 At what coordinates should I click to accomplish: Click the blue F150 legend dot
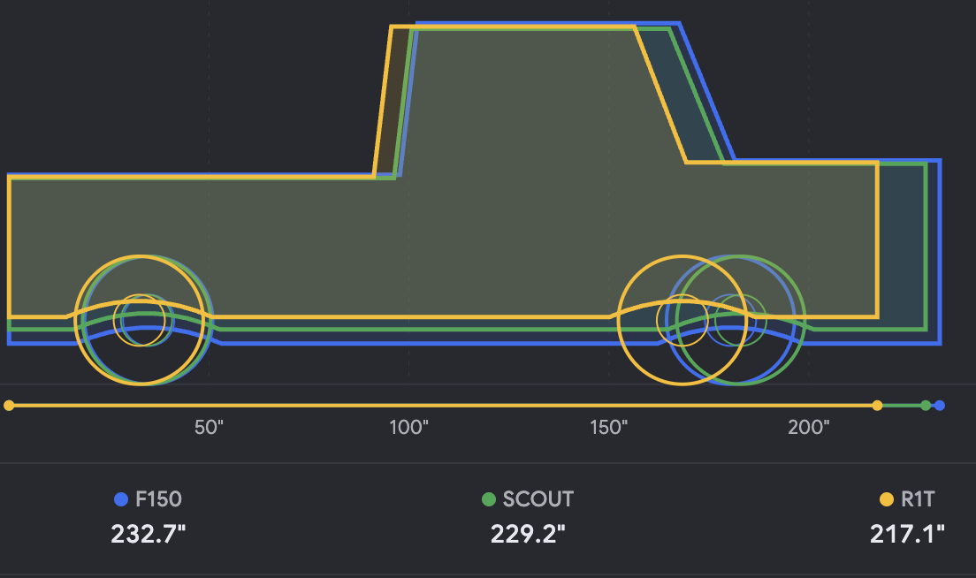pyautogui.click(x=121, y=499)
